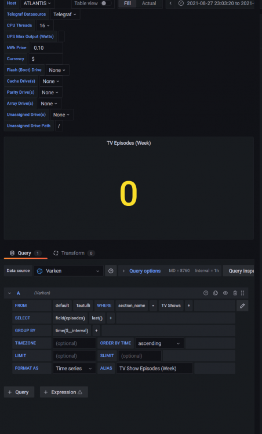Screen dimensions: 262x434
Task: Click the stat value 0 in panel
Action: click(129, 193)
